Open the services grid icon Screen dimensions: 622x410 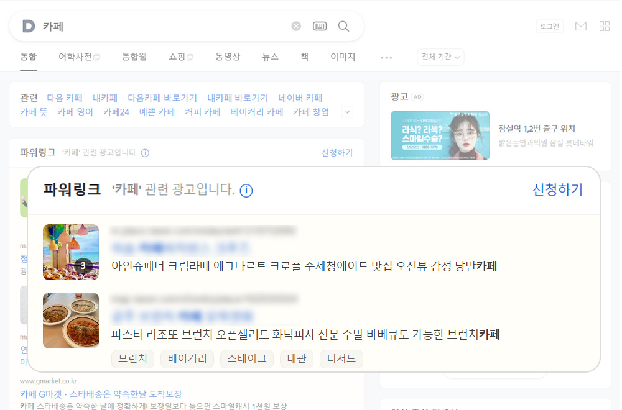click(605, 26)
